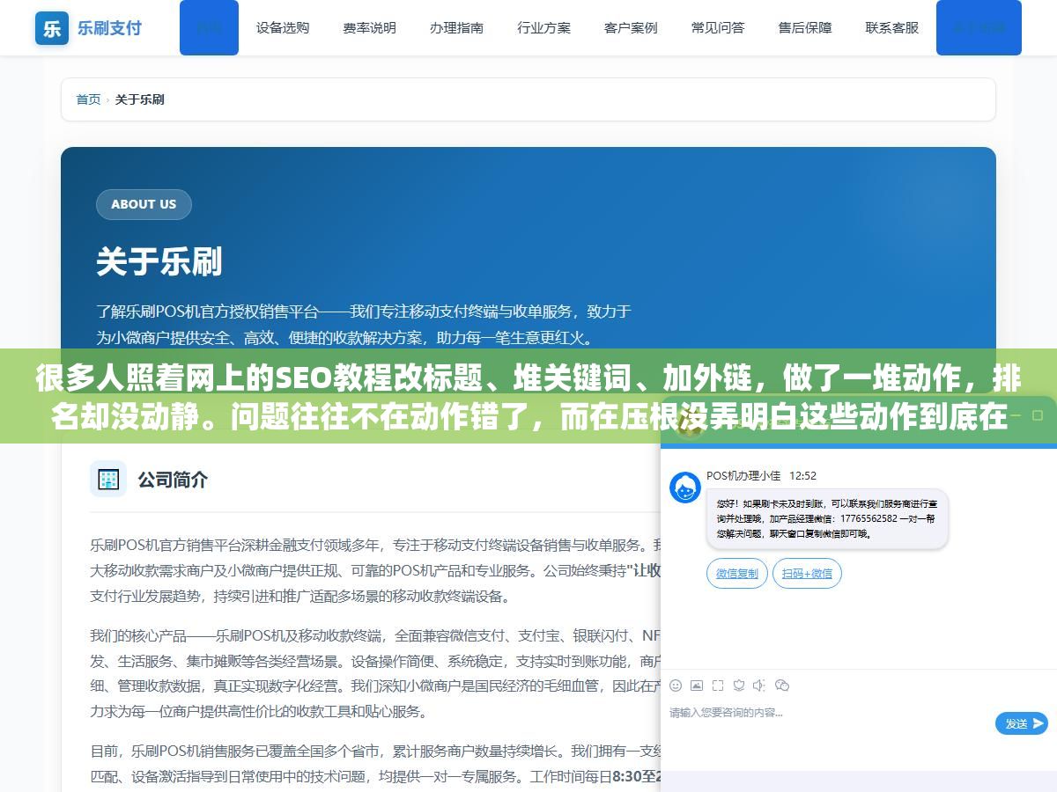
Task: Open 联系客服 in the navigation
Action: [892, 27]
